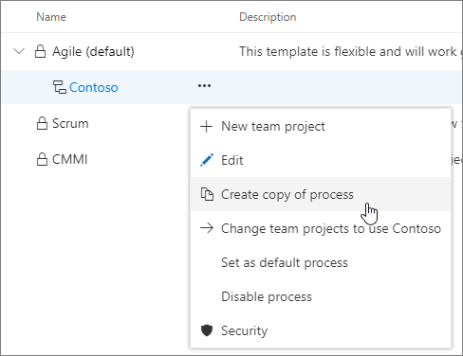The width and height of the screenshot is (463, 356).
Task: Collapse the Agile (default) process chevron
Action: tap(19, 51)
